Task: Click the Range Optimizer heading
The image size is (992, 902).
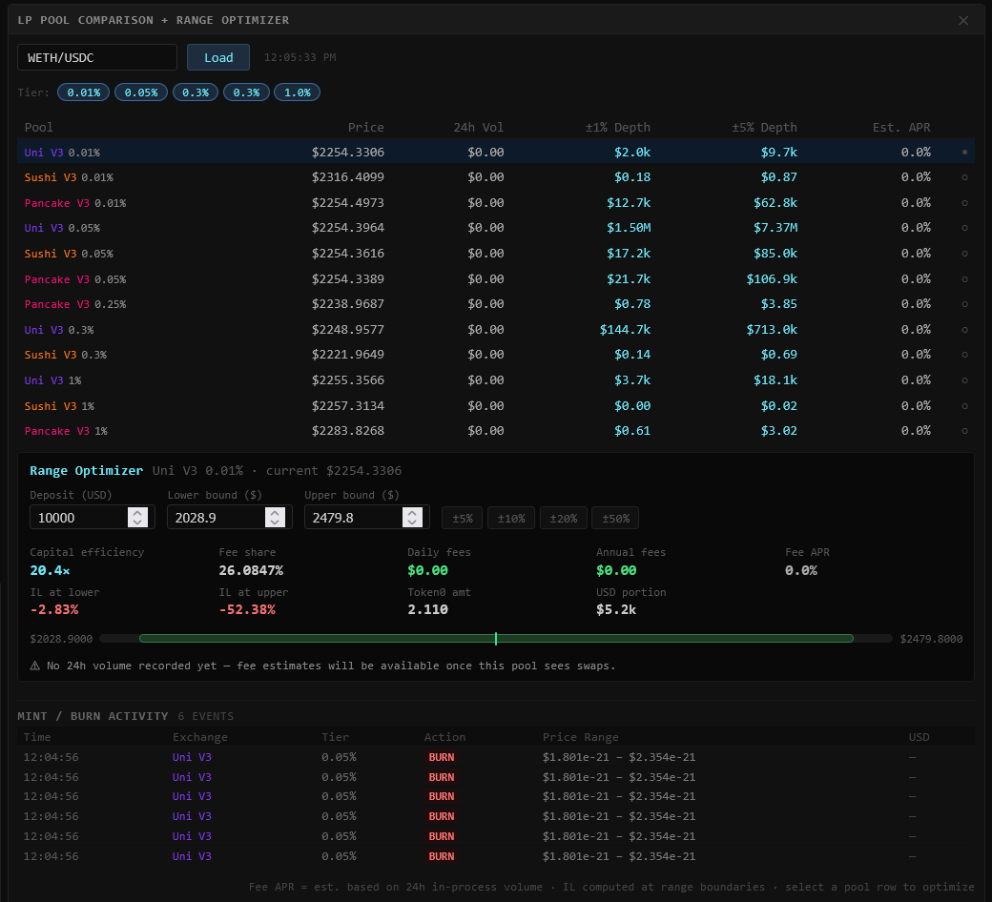Action: click(87, 471)
